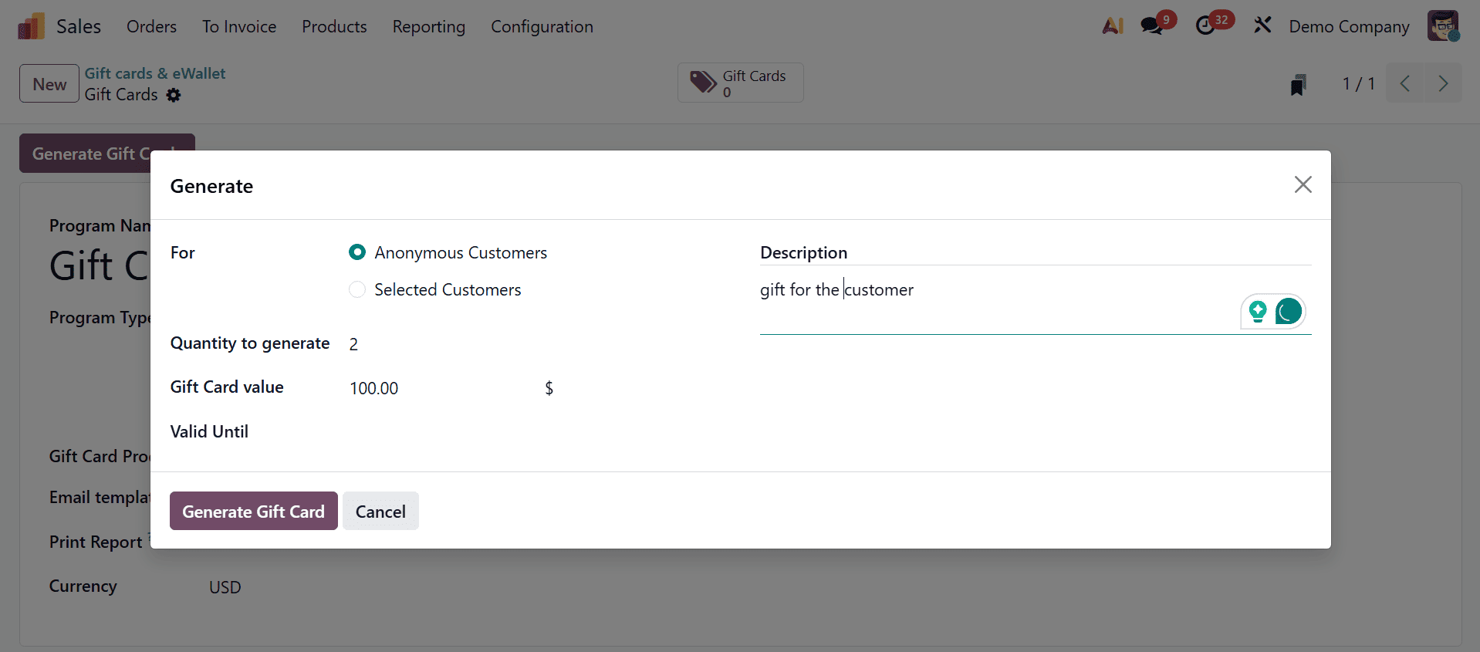Select the Selected Customers radio option

point(357,289)
